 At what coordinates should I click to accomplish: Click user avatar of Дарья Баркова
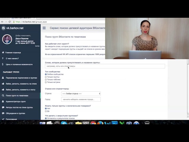click(x=7, y=39)
